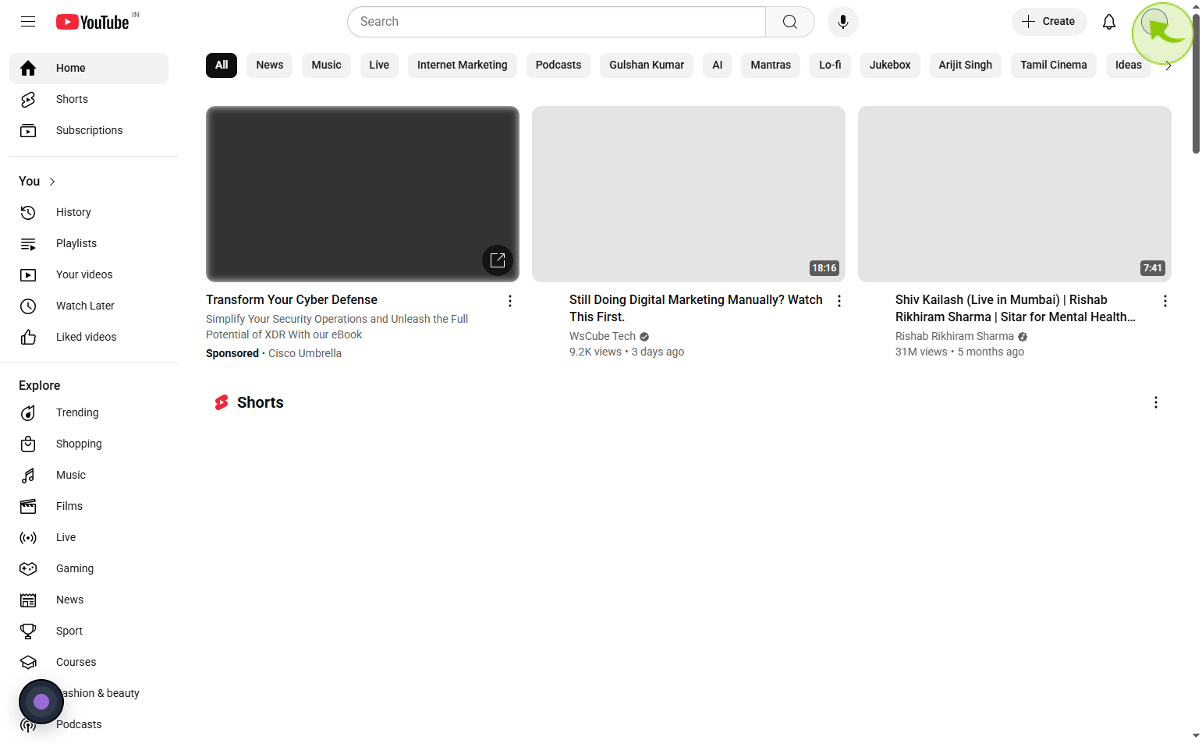The width and height of the screenshot is (1202, 743).
Task: Open the Shorts shelf options menu
Action: (x=1156, y=402)
